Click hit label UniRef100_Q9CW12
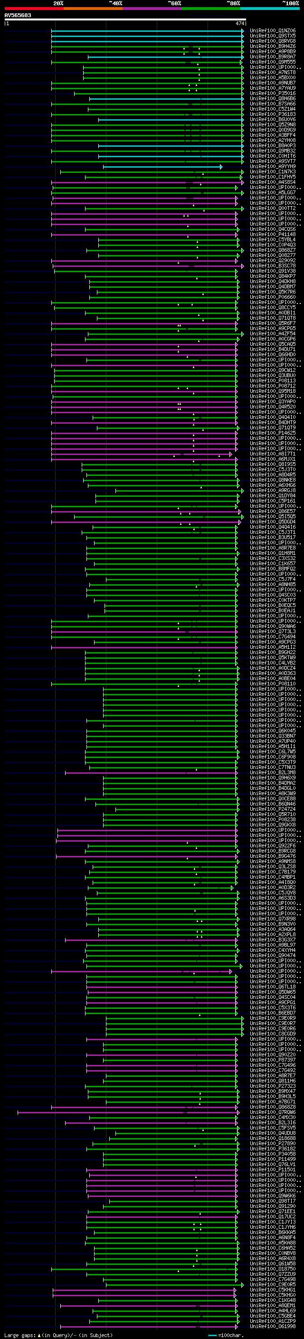Viewport: 304px width, 1339px height. pyautogui.click(x=272, y=370)
